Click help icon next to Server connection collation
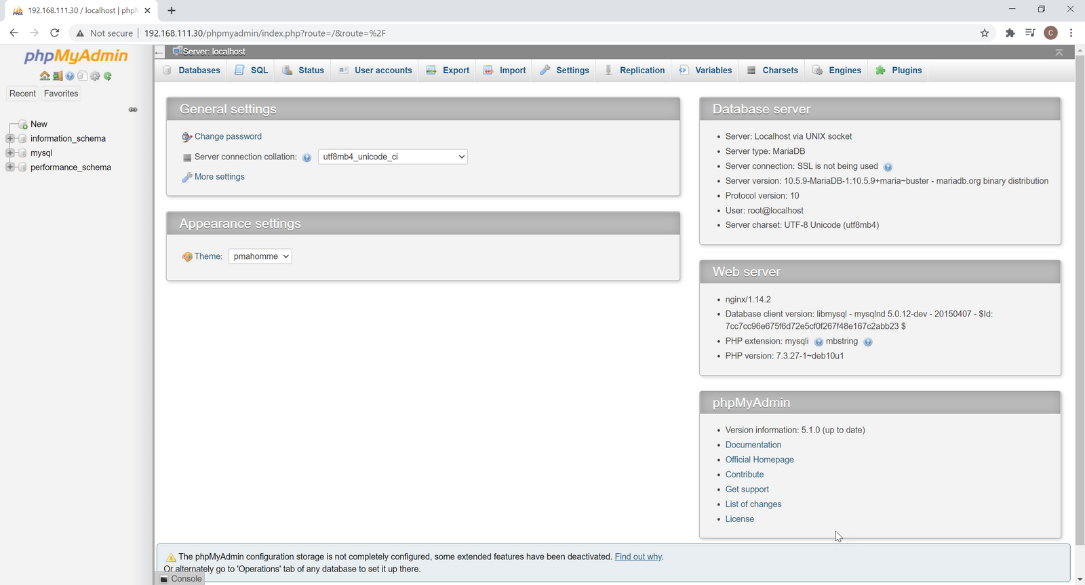The height and width of the screenshot is (585, 1085). [307, 158]
